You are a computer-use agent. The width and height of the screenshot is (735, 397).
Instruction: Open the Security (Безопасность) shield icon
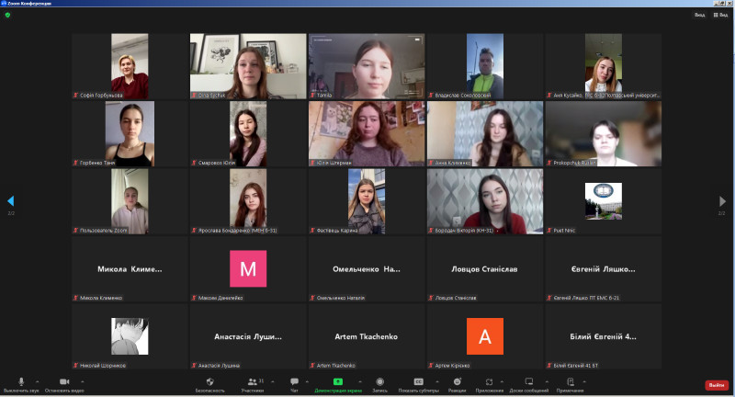(209, 381)
